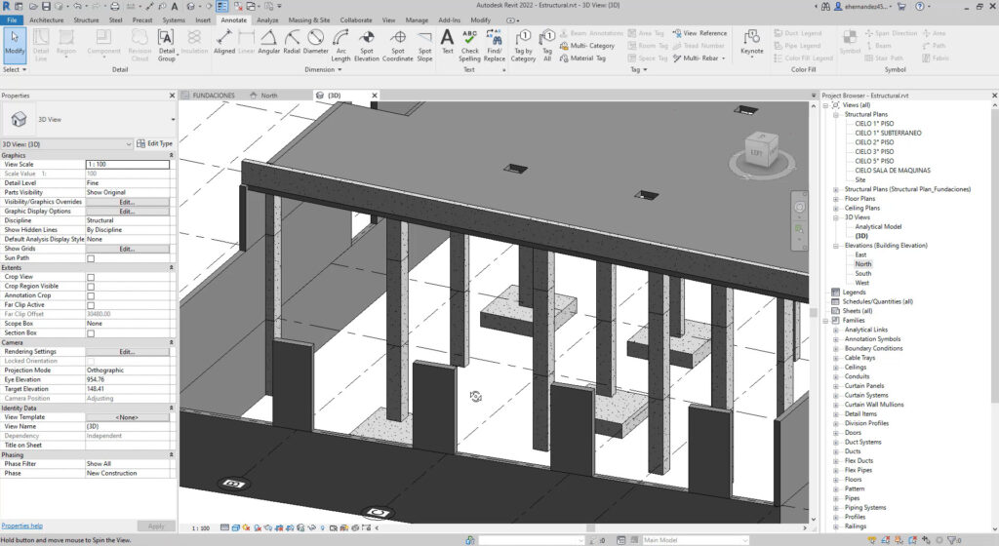Click the ViewCube in 3D view
This screenshot has height=546, width=999.
tap(757, 151)
